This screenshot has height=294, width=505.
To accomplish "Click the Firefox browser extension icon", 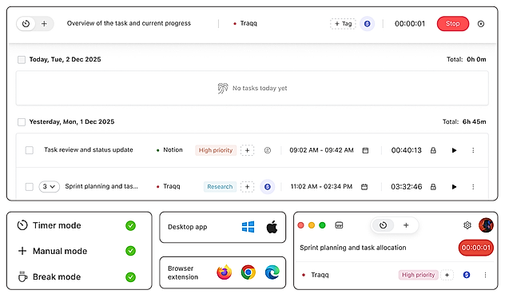I will click(225, 272).
